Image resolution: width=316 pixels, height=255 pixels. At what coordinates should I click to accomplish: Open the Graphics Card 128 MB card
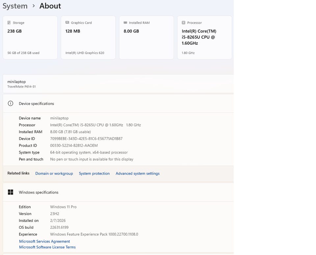(x=88, y=38)
